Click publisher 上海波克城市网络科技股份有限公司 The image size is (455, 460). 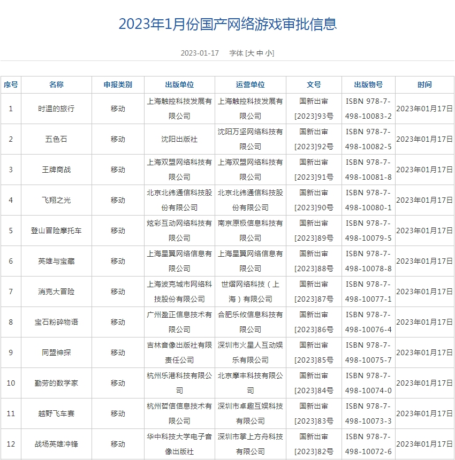[x=180, y=292]
